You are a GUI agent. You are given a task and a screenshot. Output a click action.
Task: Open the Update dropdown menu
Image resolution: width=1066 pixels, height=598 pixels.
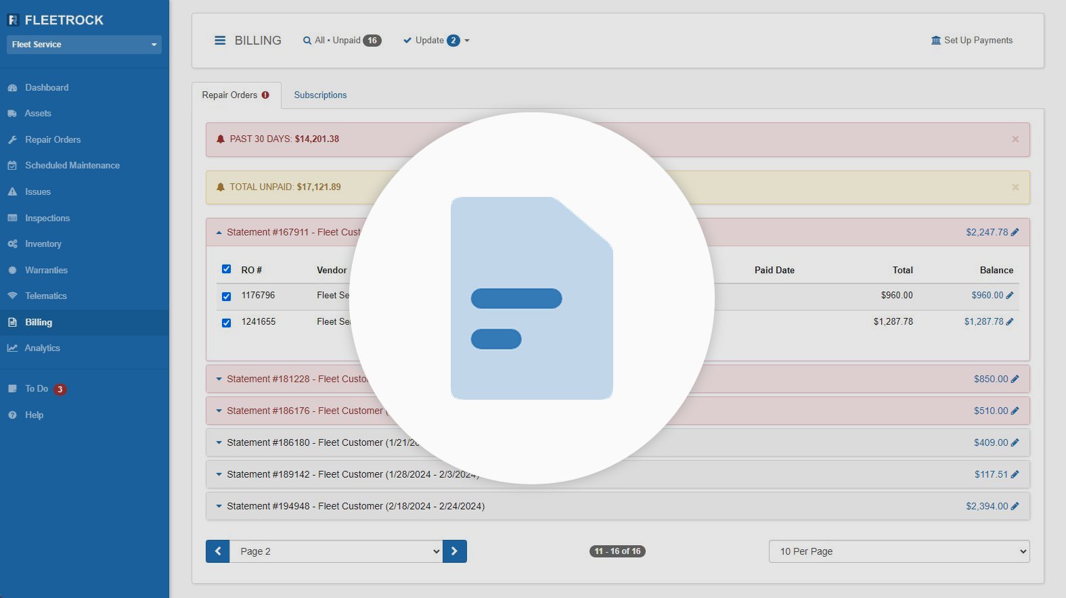coord(437,41)
